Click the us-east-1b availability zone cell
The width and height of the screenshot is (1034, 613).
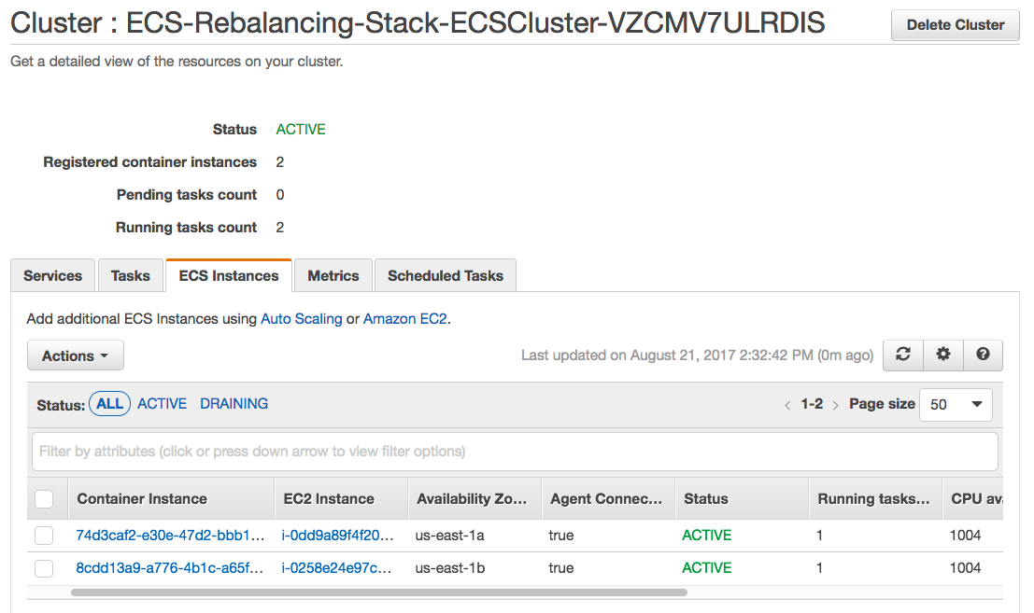click(449, 567)
